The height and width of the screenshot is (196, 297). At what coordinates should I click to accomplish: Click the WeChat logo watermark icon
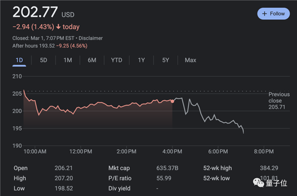click(x=258, y=183)
